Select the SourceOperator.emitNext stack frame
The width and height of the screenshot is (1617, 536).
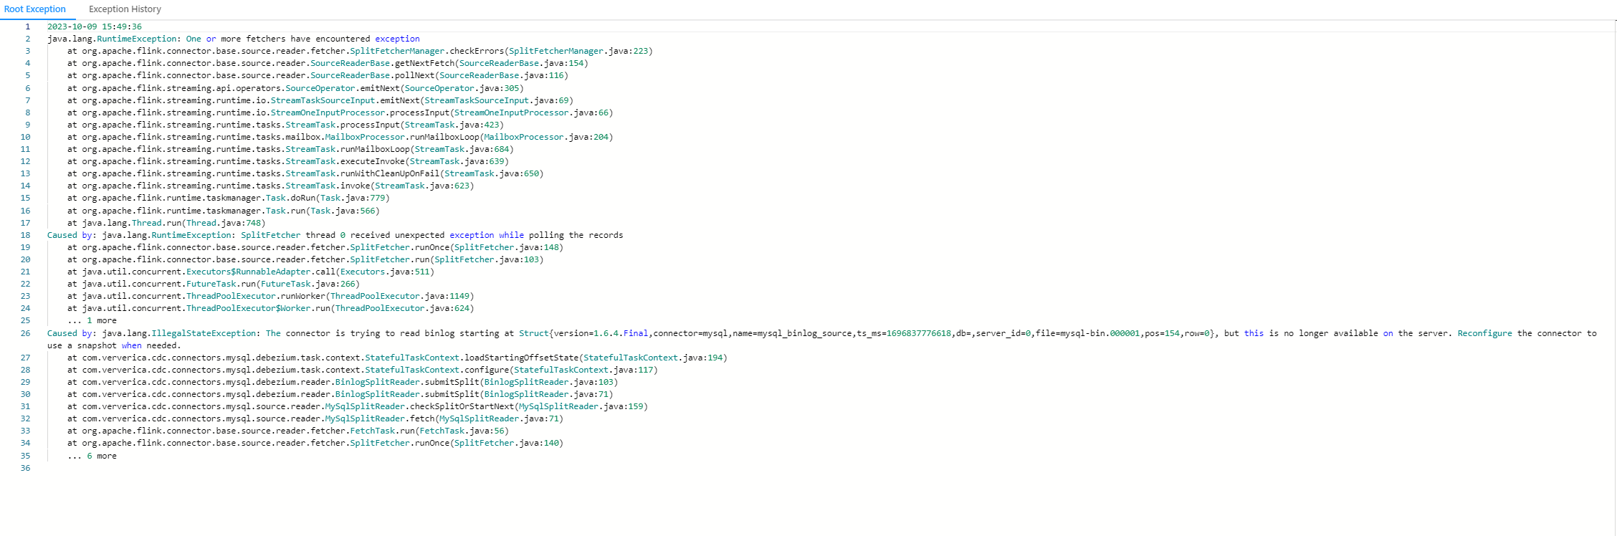(295, 88)
